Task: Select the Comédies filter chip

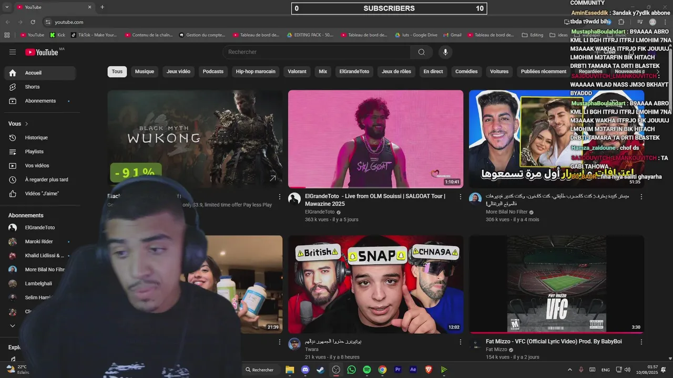Action: pyautogui.click(x=466, y=71)
